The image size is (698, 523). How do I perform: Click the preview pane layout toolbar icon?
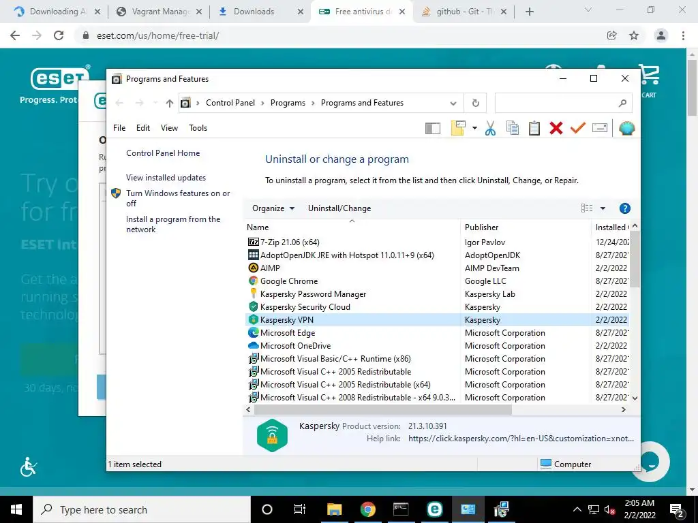pyautogui.click(x=433, y=129)
